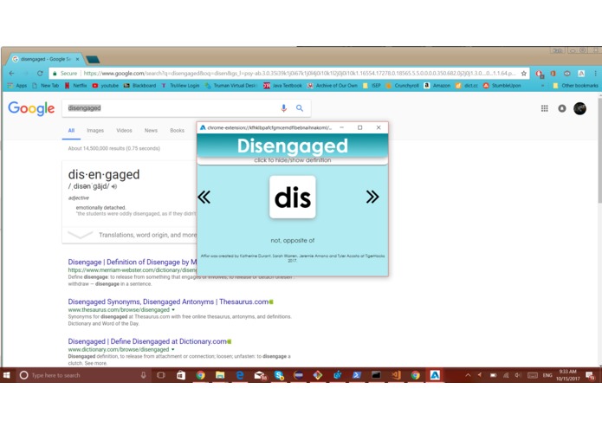Switch to the News search tab
This screenshot has width=602, height=428.
[x=151, y=131]
